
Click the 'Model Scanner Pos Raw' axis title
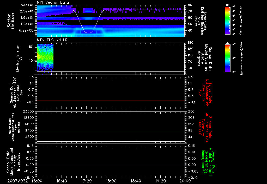15,127
